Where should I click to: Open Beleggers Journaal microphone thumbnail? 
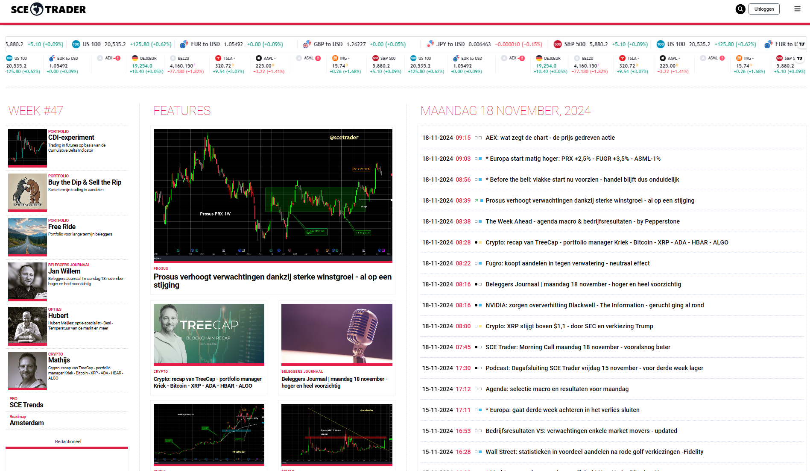[337, 334]
